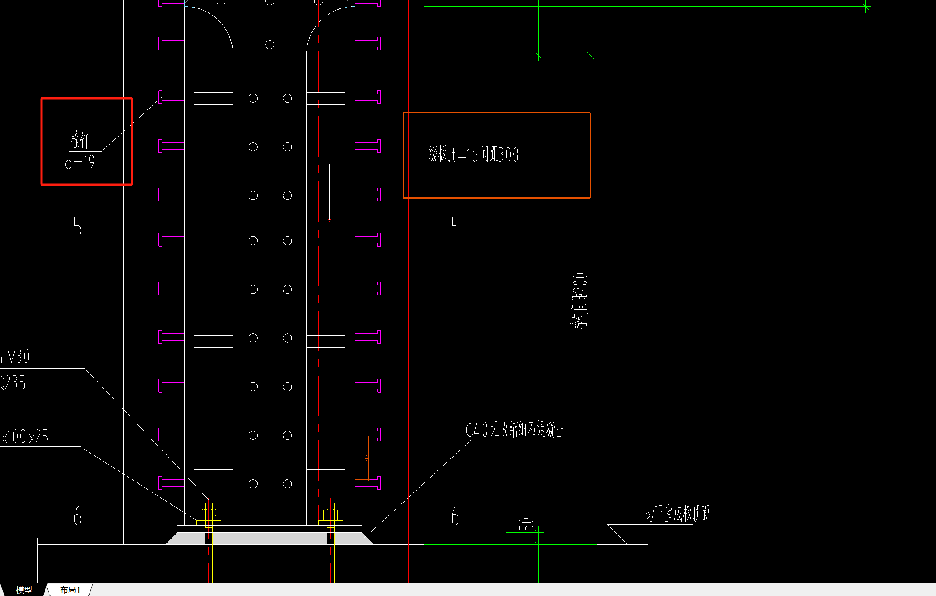Click the left section mark 5
936x596 pixels.
click(x=78, y=226)
